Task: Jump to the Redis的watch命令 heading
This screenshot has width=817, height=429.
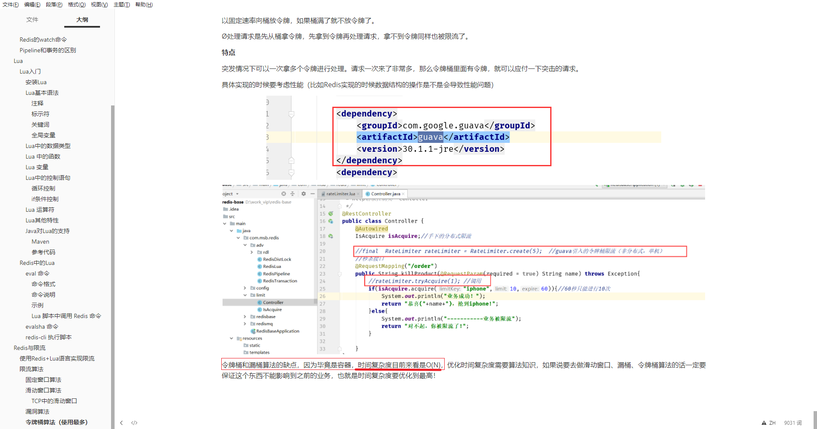Action: pyautogui.click(x=43, y=39)
